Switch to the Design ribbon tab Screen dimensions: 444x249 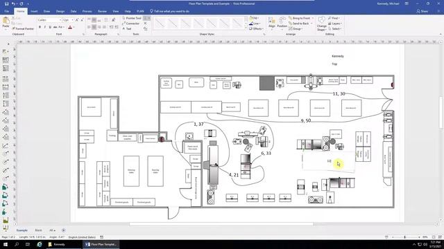click(60, 11)
